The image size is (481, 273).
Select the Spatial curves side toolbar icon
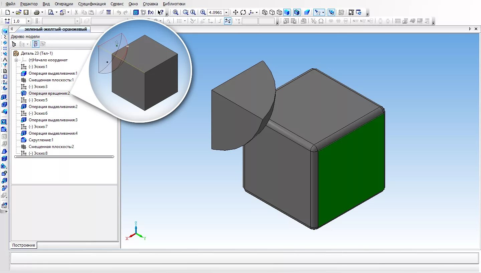5,37
